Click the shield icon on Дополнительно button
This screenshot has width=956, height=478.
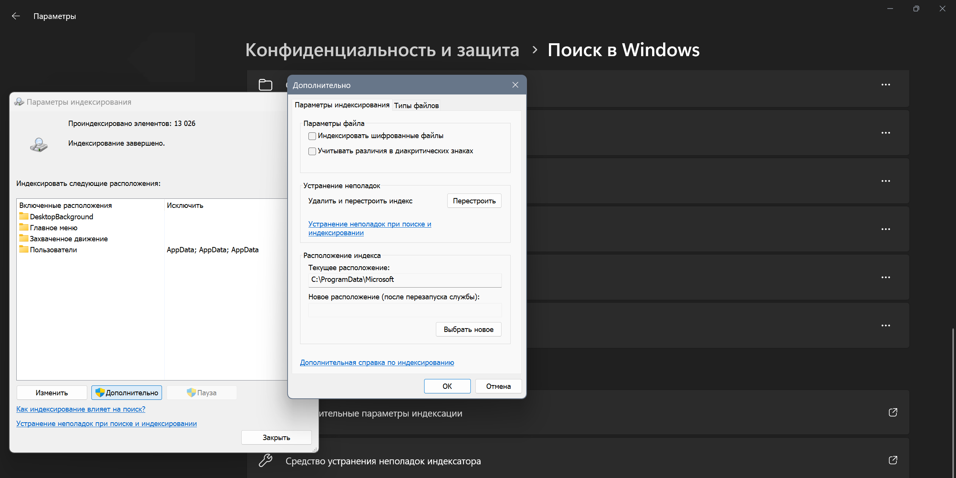point(100,393)
